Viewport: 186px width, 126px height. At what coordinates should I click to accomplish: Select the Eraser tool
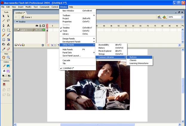point(8,49)
